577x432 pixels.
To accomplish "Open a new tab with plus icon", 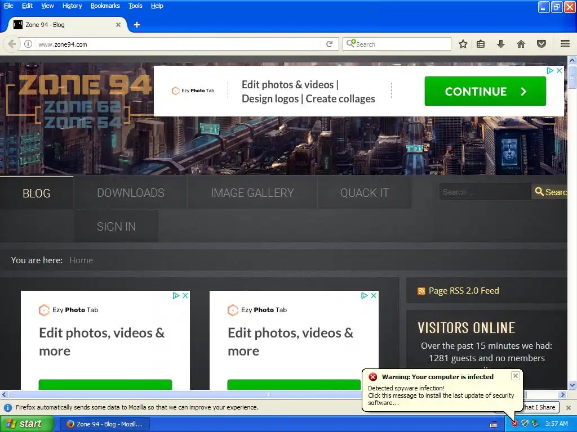I will click(x=137, y=25).
